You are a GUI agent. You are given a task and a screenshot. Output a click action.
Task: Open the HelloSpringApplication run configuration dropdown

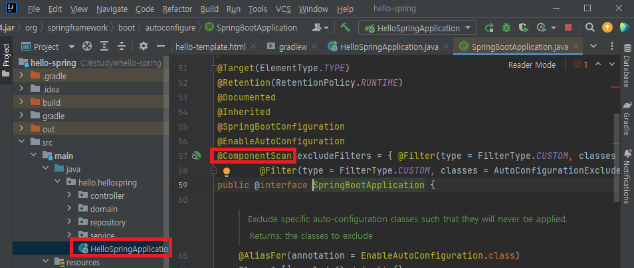coord(417,28)
